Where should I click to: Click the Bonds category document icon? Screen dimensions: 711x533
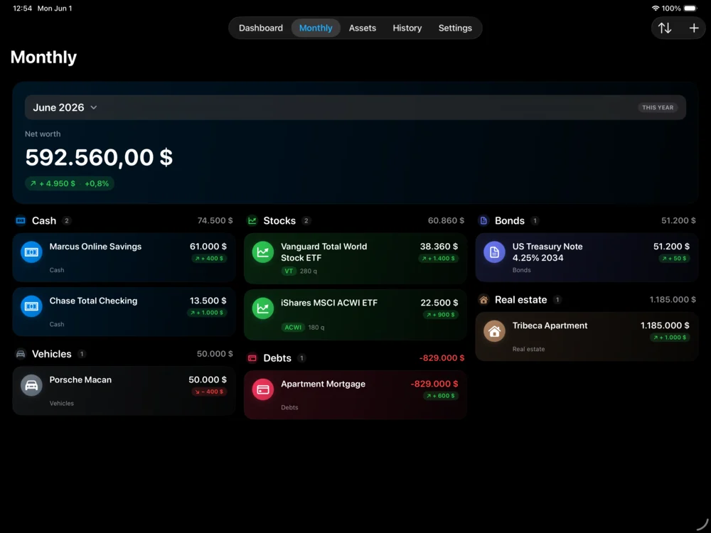483,221
